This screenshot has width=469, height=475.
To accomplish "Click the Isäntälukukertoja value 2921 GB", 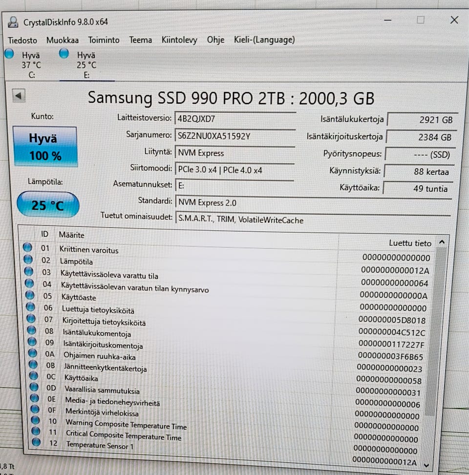I will [x=423, y=120].
